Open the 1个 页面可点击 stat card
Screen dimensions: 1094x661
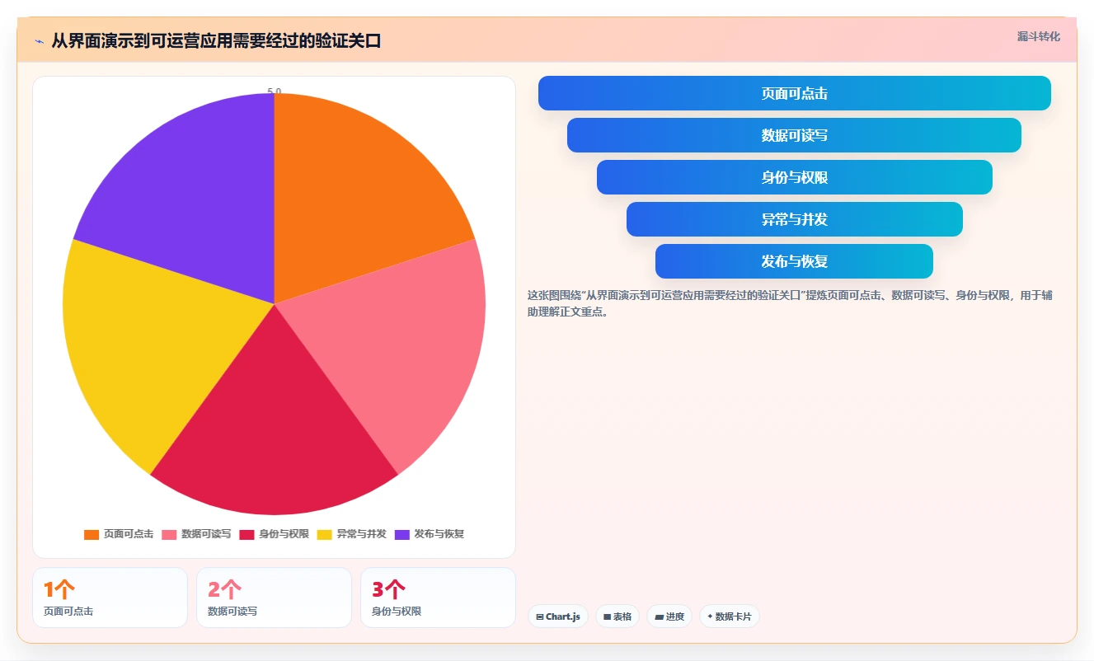110,598
